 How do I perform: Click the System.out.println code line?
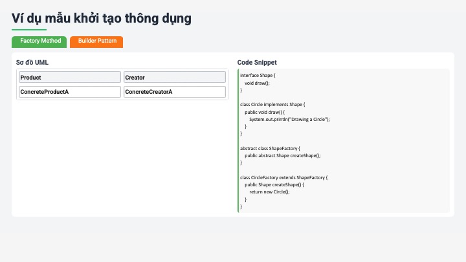pos(289,120)
